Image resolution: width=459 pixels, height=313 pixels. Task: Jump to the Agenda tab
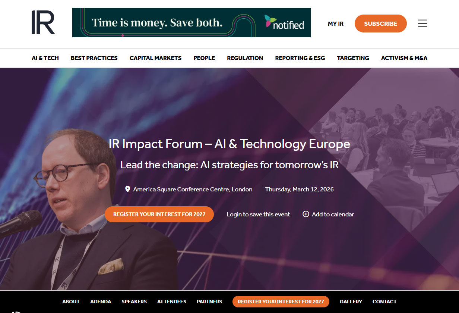101,301
